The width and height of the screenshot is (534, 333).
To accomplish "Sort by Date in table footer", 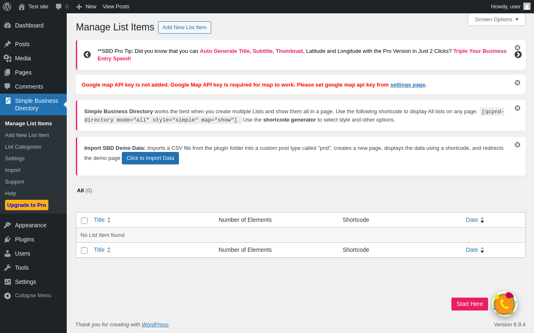I will (475, 250).
